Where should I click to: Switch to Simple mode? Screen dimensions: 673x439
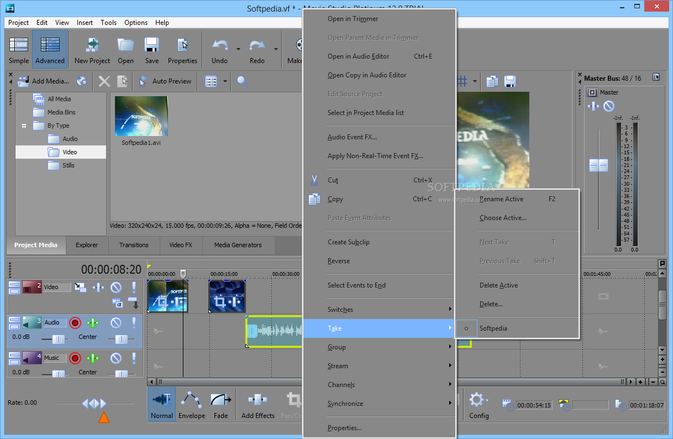pos(19,50)
